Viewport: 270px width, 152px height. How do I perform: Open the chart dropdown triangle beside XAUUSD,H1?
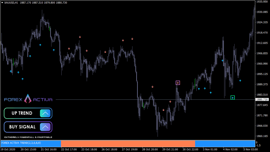click(x=2, y=2)
